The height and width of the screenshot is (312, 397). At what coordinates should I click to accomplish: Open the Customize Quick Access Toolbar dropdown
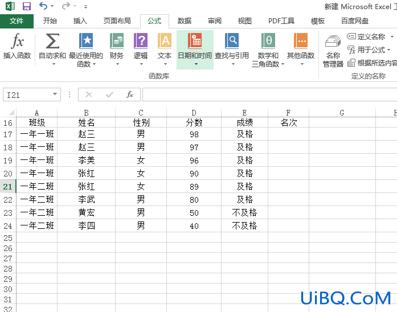86,7
